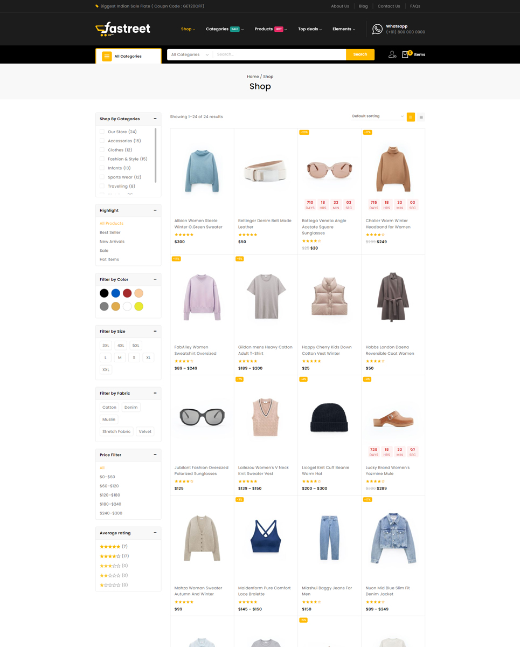520x647 pixels.
Task: Click the All Categories hamburger icon
Action: [107, 56]
